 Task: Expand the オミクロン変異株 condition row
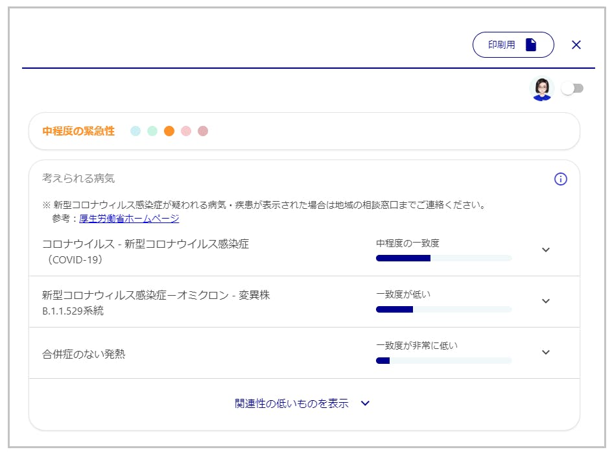546,301
